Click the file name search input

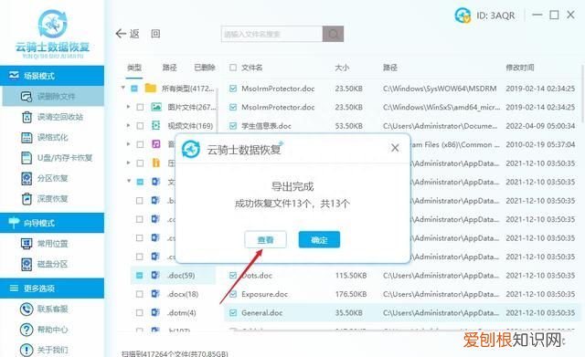271,34
